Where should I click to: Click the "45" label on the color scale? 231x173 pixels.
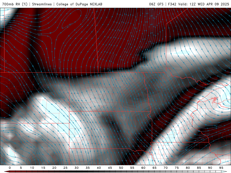coord(110,168)
